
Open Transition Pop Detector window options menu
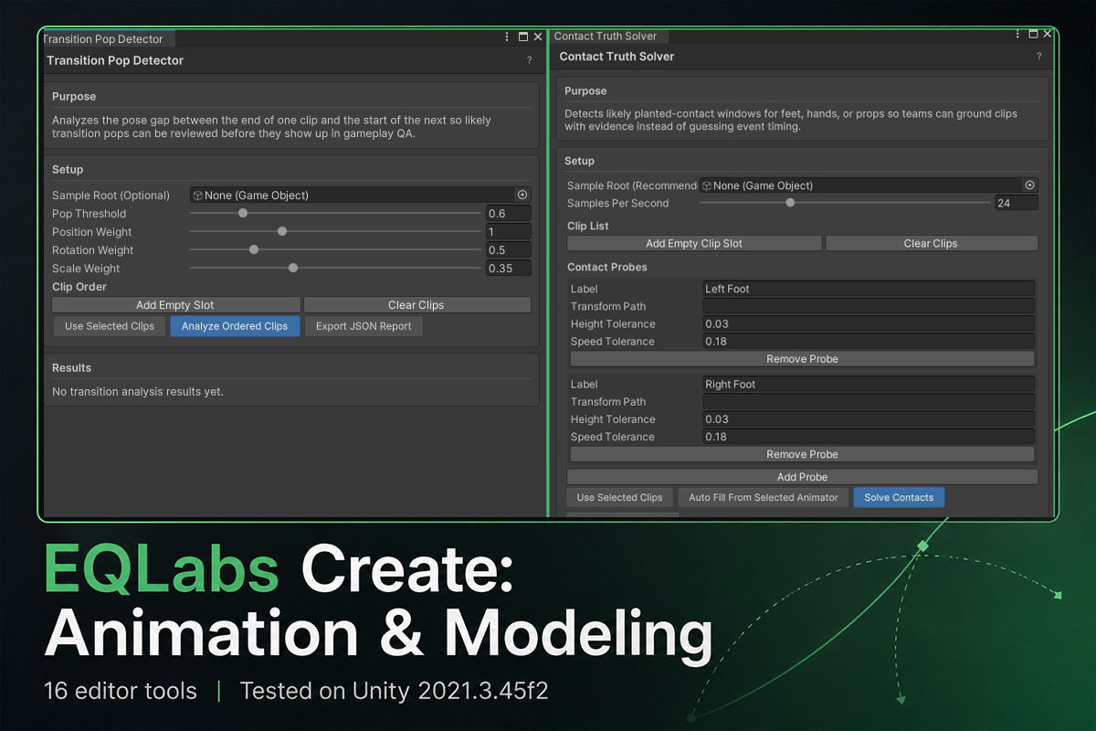pos(508,37)
